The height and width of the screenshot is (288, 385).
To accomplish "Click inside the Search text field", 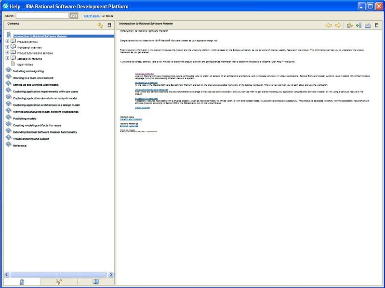I will tap(42, 16).
